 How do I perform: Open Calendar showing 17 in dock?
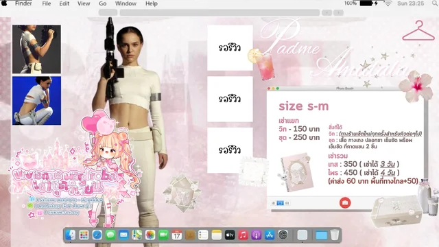(177, 235)
